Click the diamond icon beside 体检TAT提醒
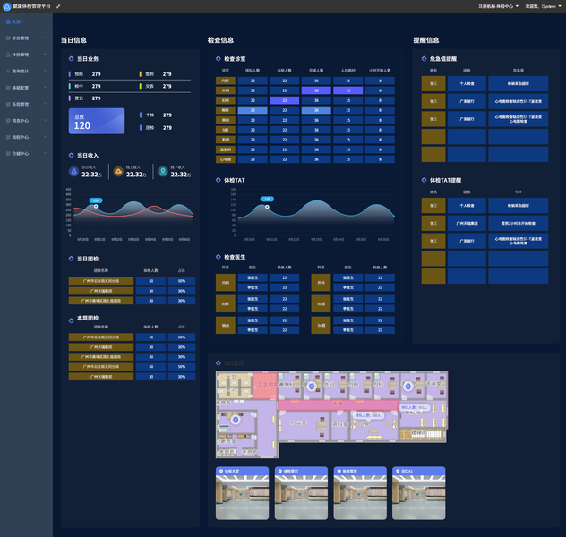The width and height of the screenshot is (566, 537). [424, 180]
